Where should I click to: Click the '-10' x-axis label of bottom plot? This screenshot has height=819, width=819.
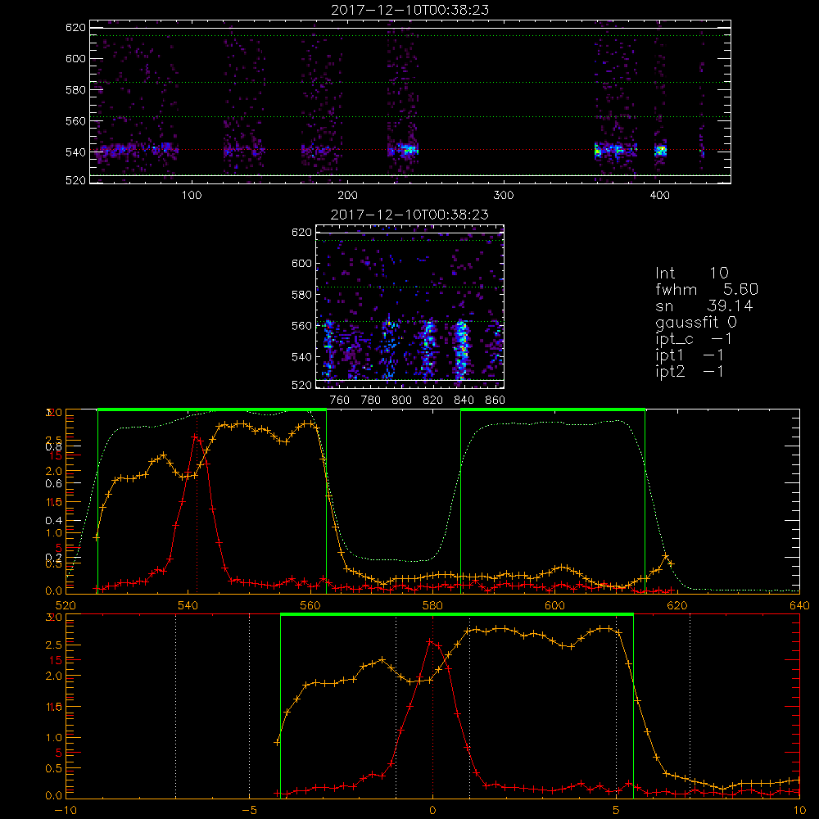click(66, 811)
